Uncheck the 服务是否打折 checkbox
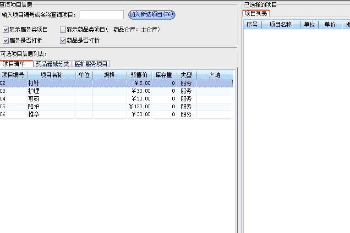The height and width of the screenshot is (233, 350). point(5,41)
